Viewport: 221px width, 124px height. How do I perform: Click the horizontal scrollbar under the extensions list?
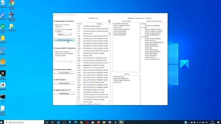pyautogui.click(x=89, y=104)
